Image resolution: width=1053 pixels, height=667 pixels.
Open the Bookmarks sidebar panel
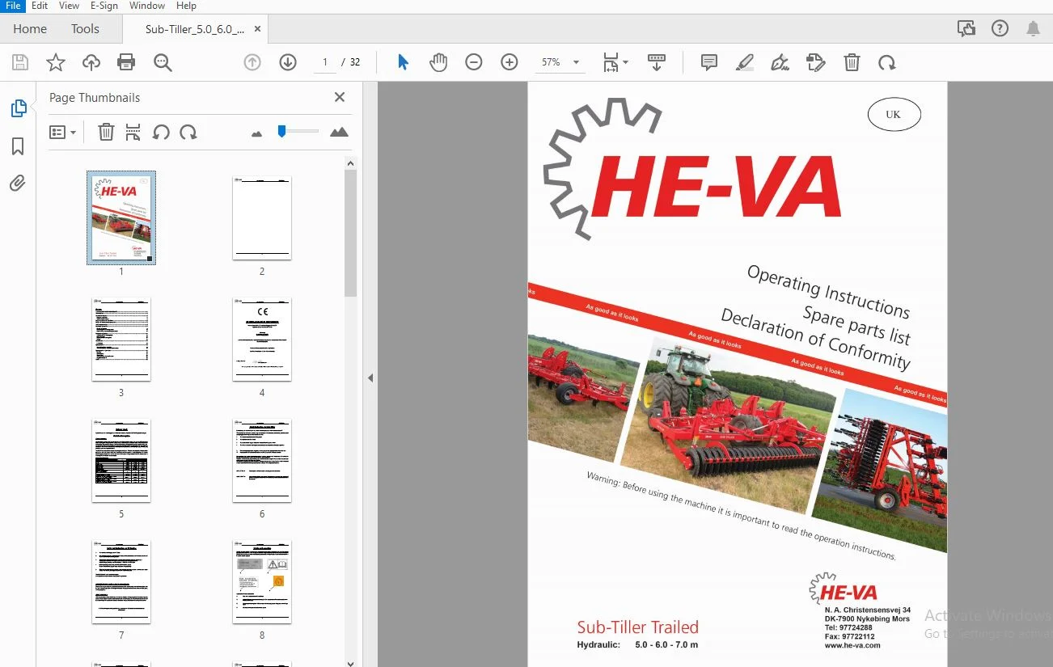18,146
